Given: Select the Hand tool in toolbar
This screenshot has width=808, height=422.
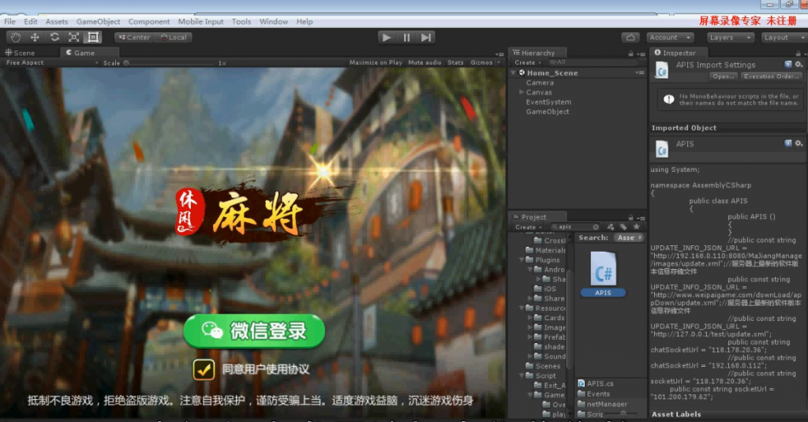Looking at the screenshot, I should (15, 37).
